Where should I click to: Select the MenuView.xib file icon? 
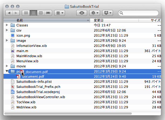(13, 61)
